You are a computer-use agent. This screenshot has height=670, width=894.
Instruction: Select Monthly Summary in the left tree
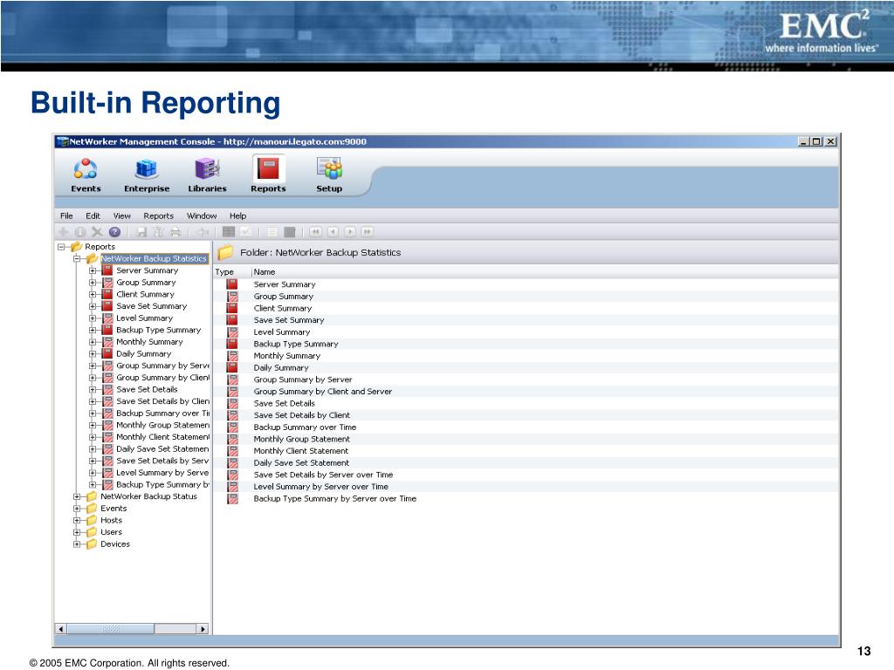(149, 342)
